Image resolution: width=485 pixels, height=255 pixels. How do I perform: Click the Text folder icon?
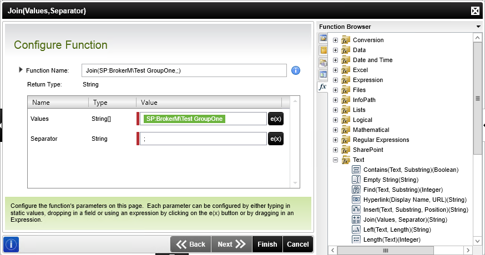346,160
